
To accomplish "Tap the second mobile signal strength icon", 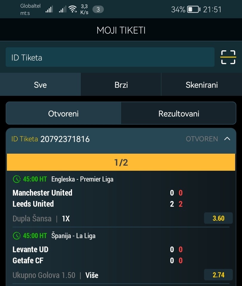I will (x=62, y=10).
